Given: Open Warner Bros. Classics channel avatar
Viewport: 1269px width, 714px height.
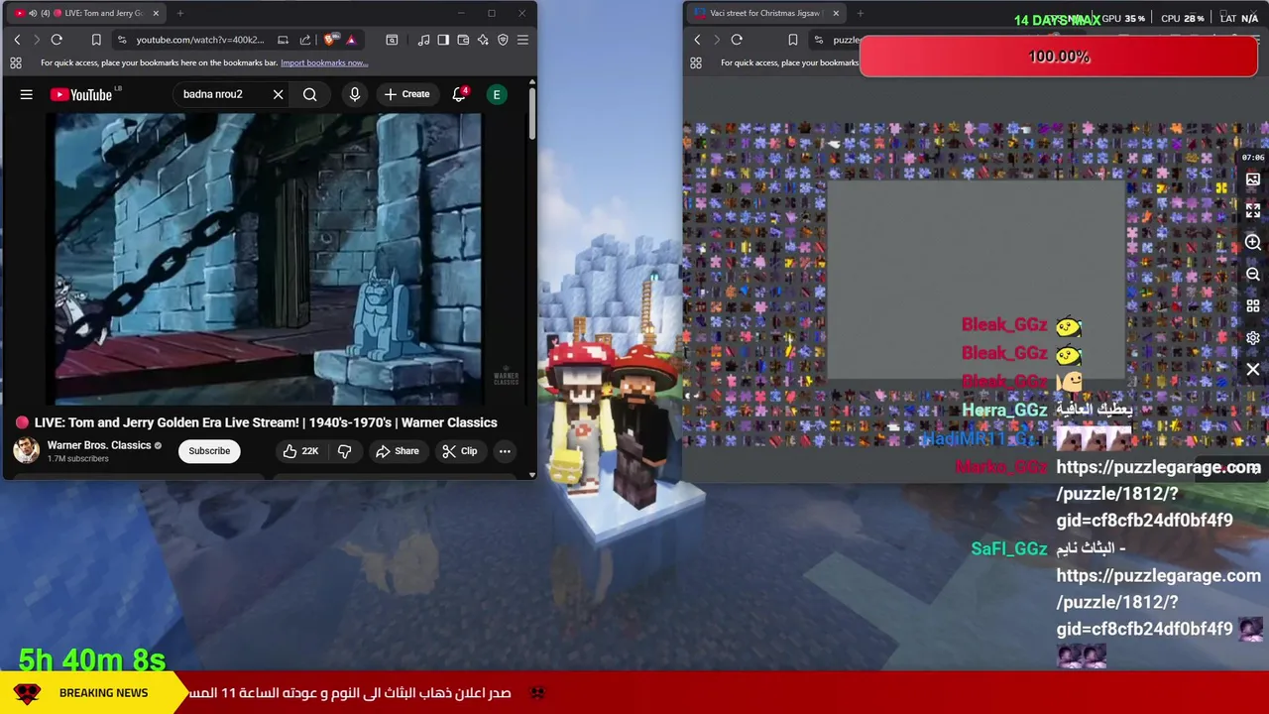Looking at the screenshot, I should click(x=27, y=450).
